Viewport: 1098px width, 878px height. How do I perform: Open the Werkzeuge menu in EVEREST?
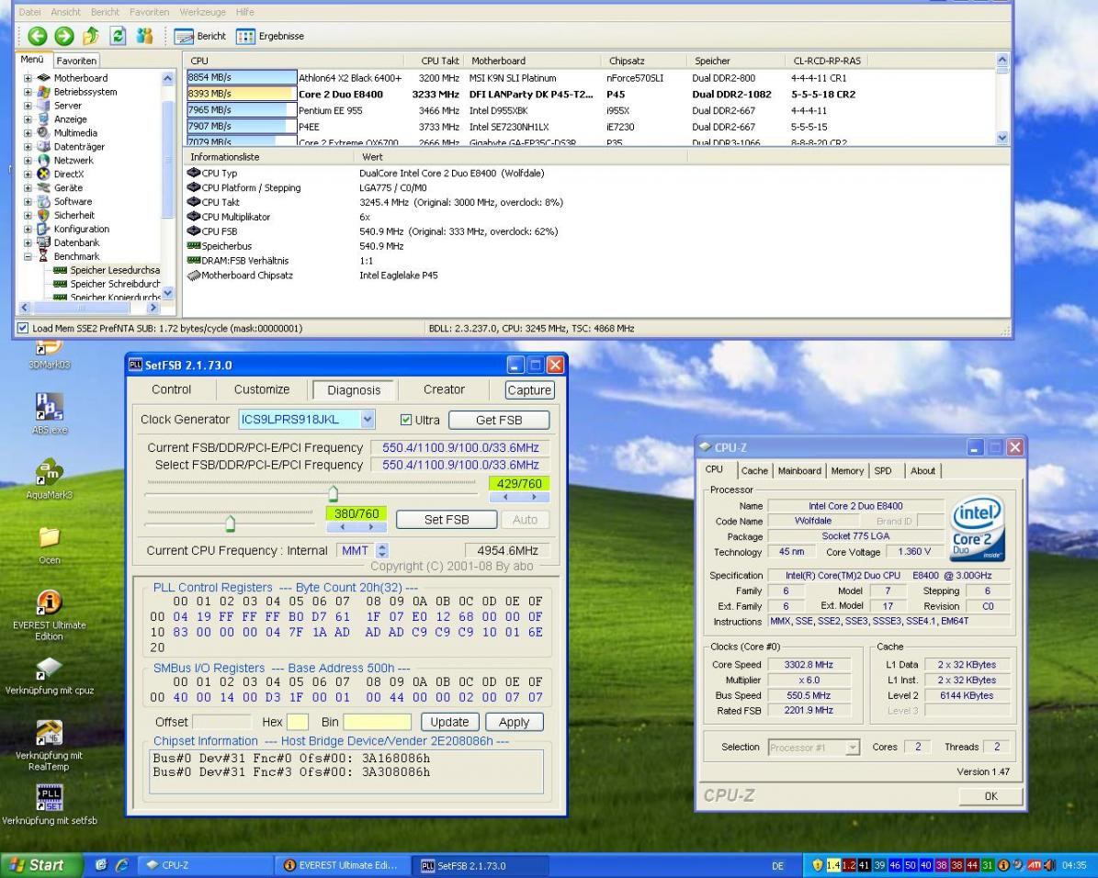coord(202,12)
